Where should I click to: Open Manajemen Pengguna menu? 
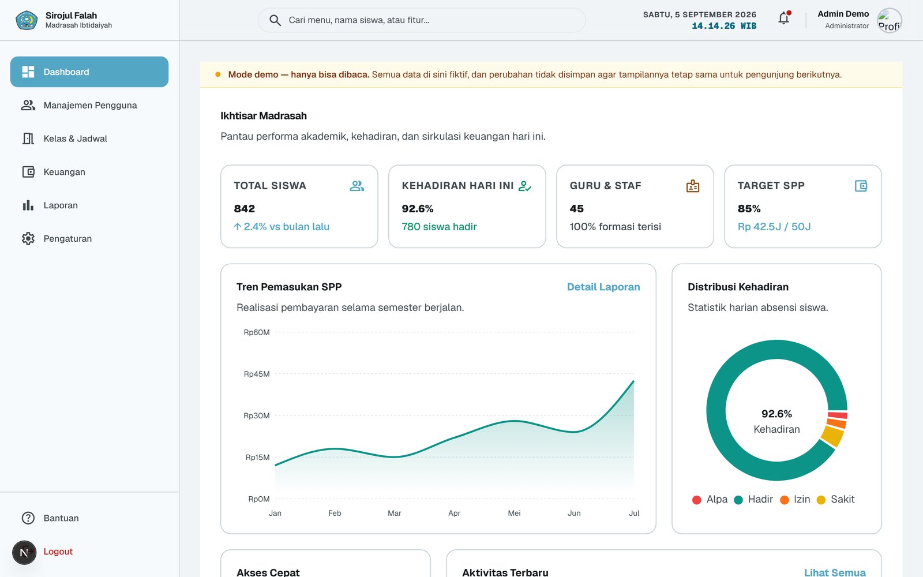pyautogui.click(x=89, y=105)
